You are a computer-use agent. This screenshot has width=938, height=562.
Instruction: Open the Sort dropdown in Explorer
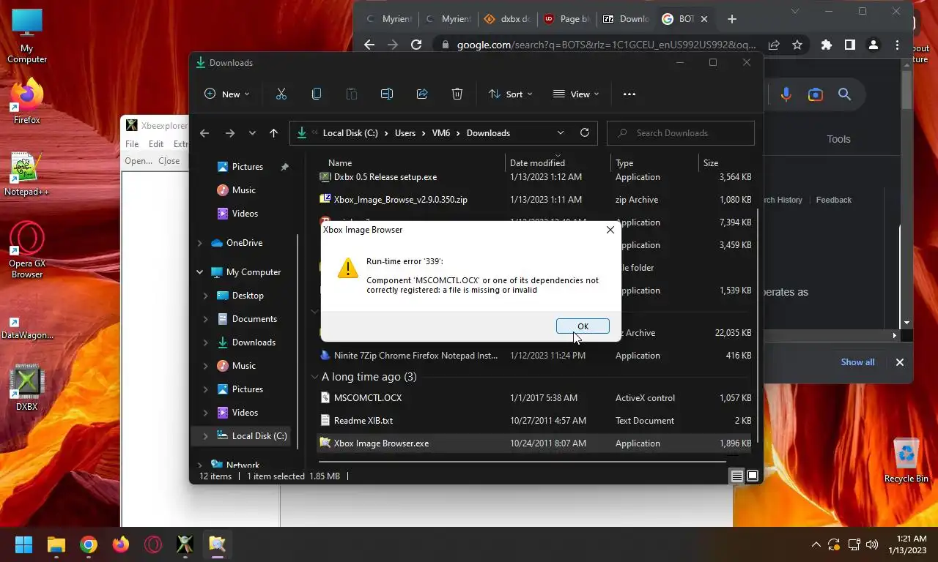point(511,94)
